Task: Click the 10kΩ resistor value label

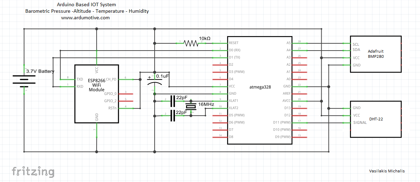Action: [x=205, y=39]
